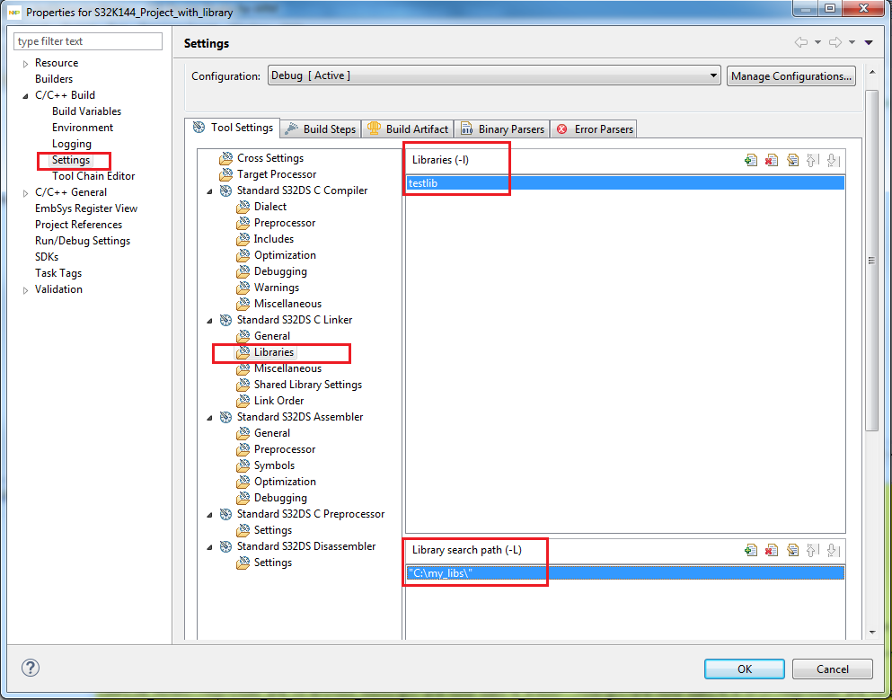892x700 pixels.
Task: Click Edit icon in Libraries (-l) toolbar
Action: (x=792, y=161)
